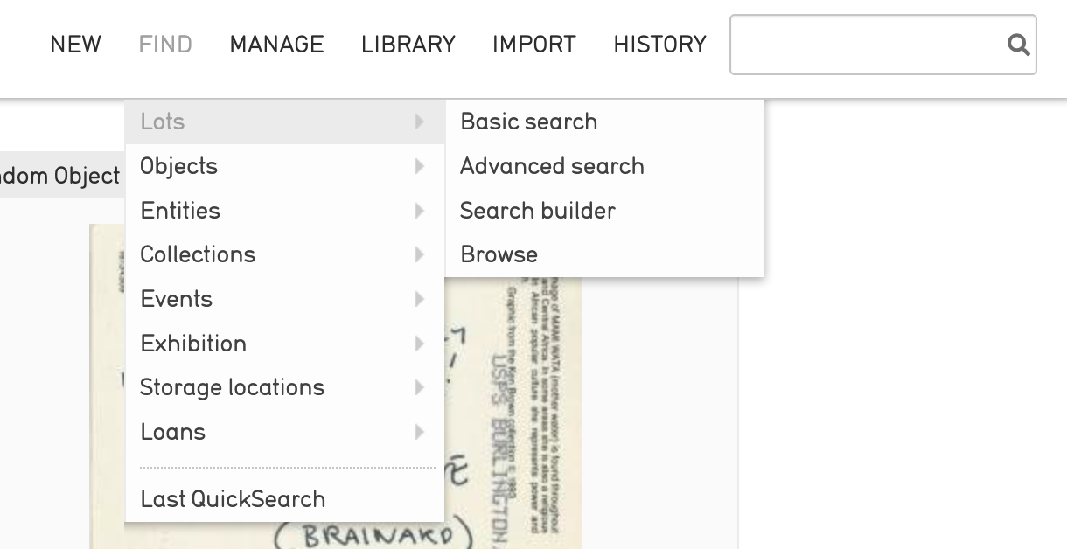Expand the Entities submenu arrow
This screenshot has width=1067, height=549.
point(420,211)
